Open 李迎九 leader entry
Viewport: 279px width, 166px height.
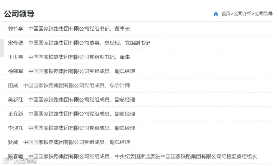click(x=71, y=128)
